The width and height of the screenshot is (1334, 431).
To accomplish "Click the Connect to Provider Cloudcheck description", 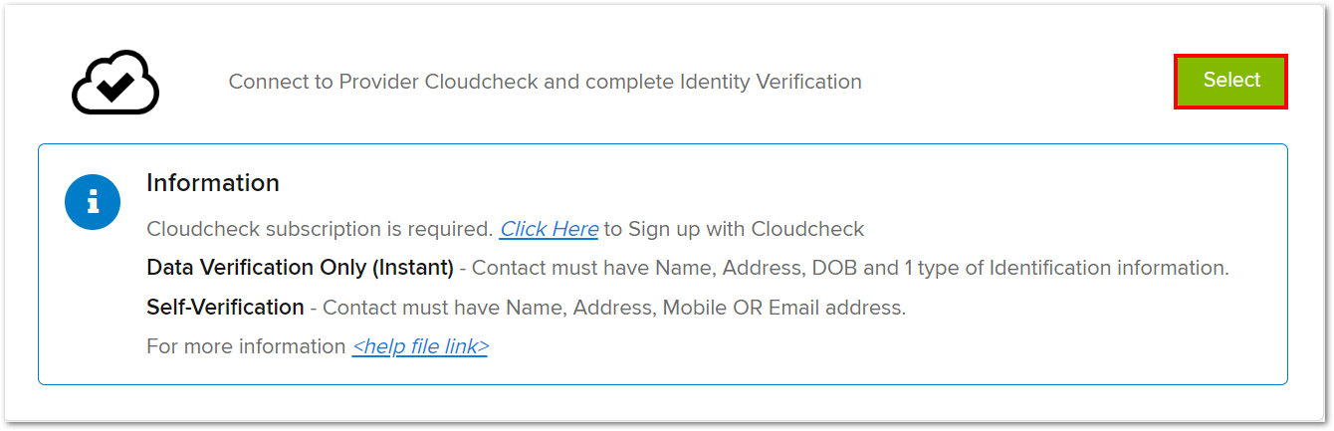I will point(546,82).
